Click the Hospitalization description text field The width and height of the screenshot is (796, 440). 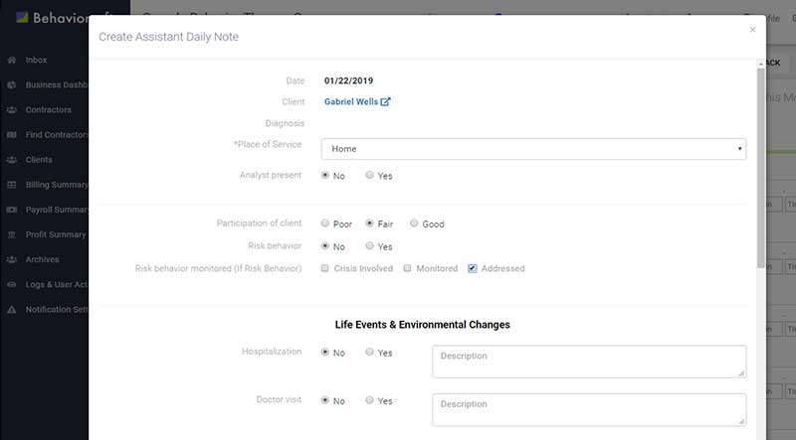tap(589, 361)
